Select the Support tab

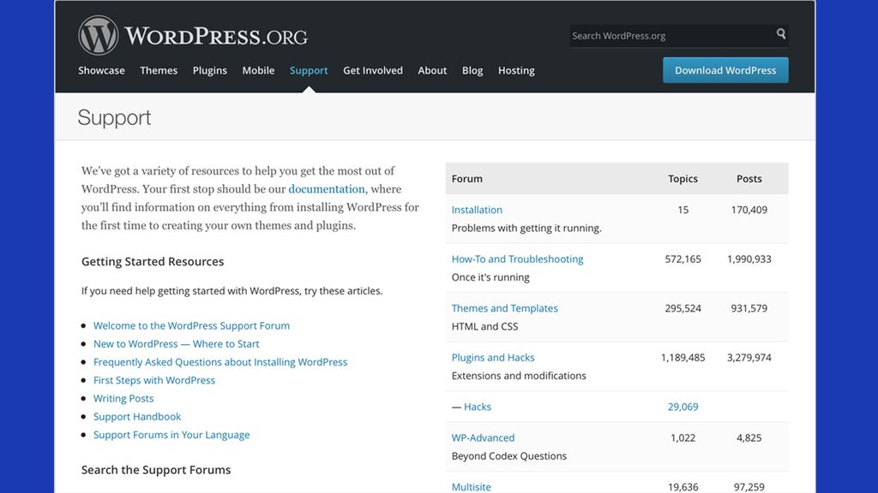308,70
